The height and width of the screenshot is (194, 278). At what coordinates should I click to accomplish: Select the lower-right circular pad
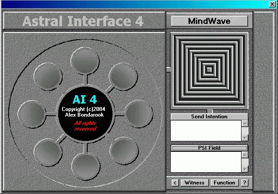(x=124, y=151)
